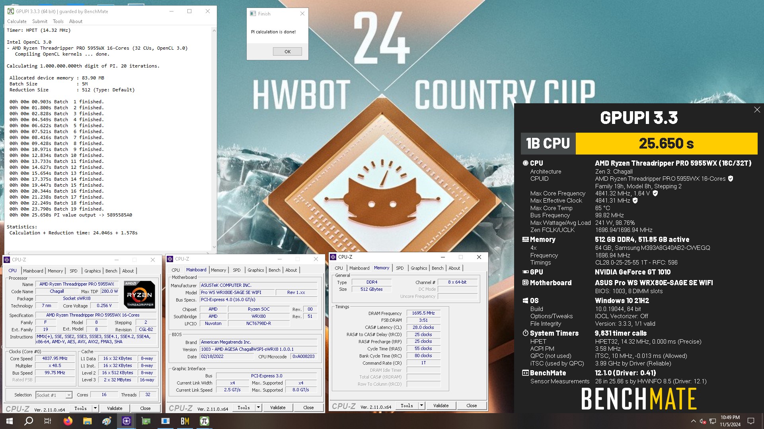Click the AMD Ryzen Threadripper logo in CPU-Z
Viewport: 764px width, 429px height.
(139, 295)
